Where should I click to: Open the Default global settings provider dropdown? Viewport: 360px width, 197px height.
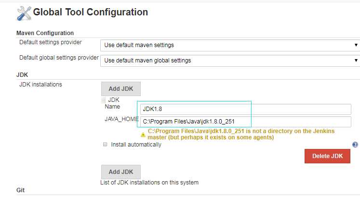pyautogui.click(x=230, y=61)
